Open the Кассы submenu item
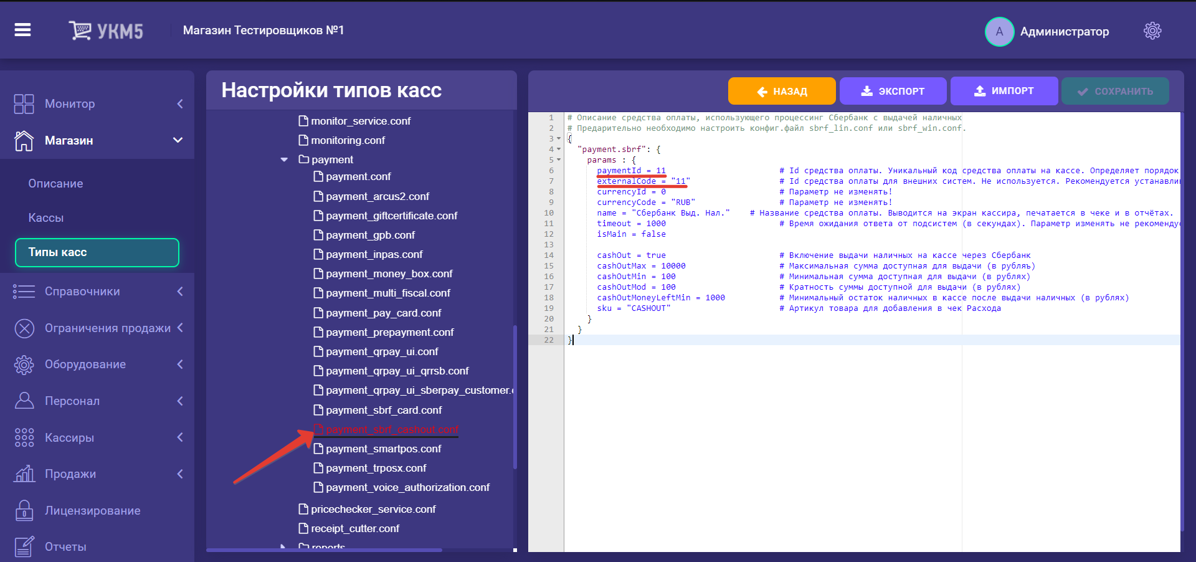Image resolution: width=1196 pixels, height=562 pixels. (x=46, y=218)
